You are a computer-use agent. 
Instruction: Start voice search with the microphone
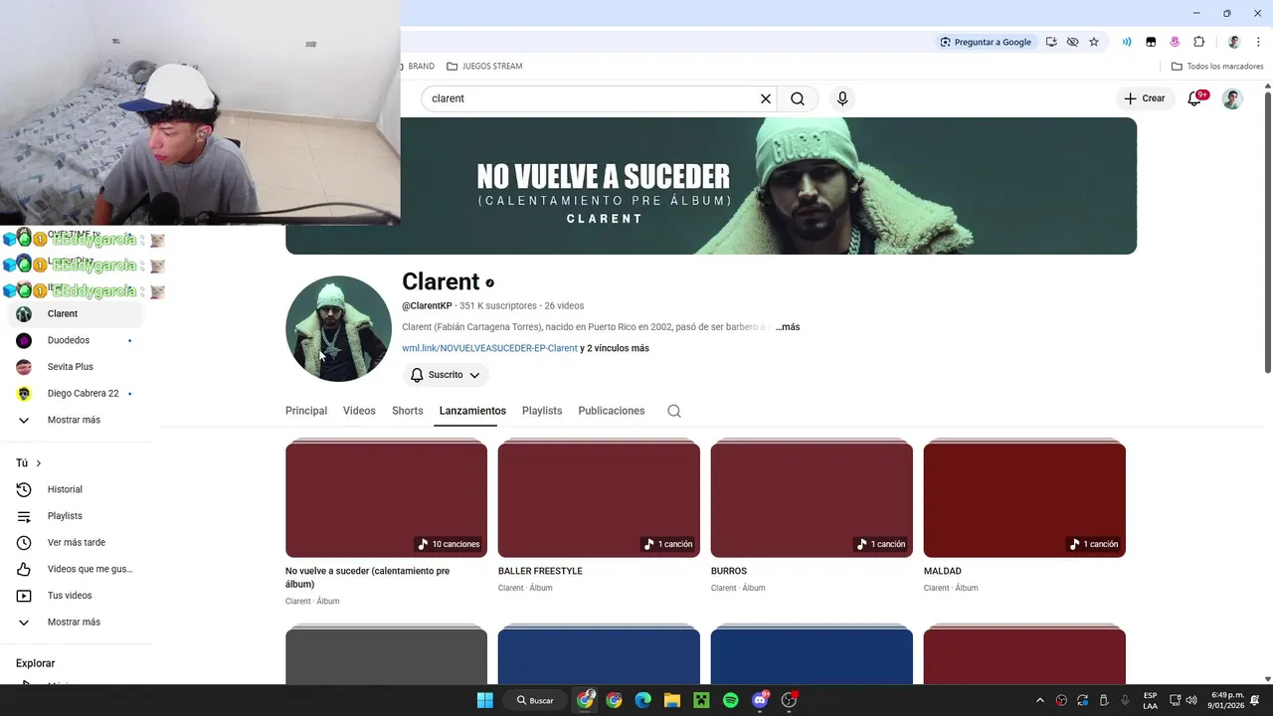click(842, 98)
